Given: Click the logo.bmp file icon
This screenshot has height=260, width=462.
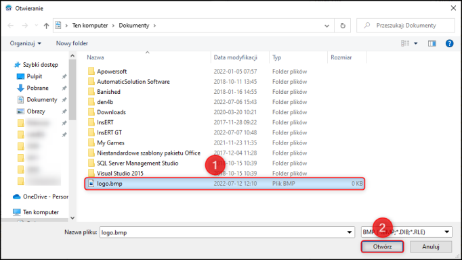Looking at the screenshot, I should coord(91,184).
